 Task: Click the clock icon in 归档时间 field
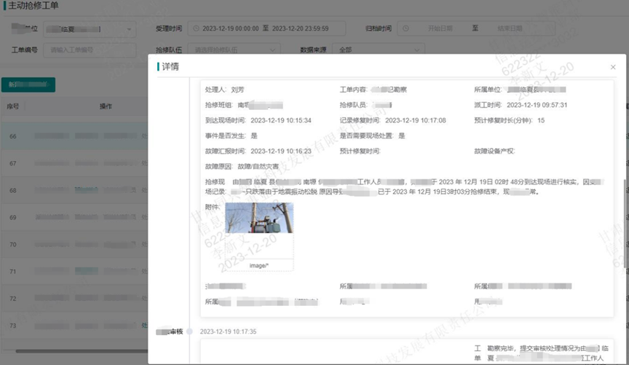pyautogui.click(x=406, y=28)
